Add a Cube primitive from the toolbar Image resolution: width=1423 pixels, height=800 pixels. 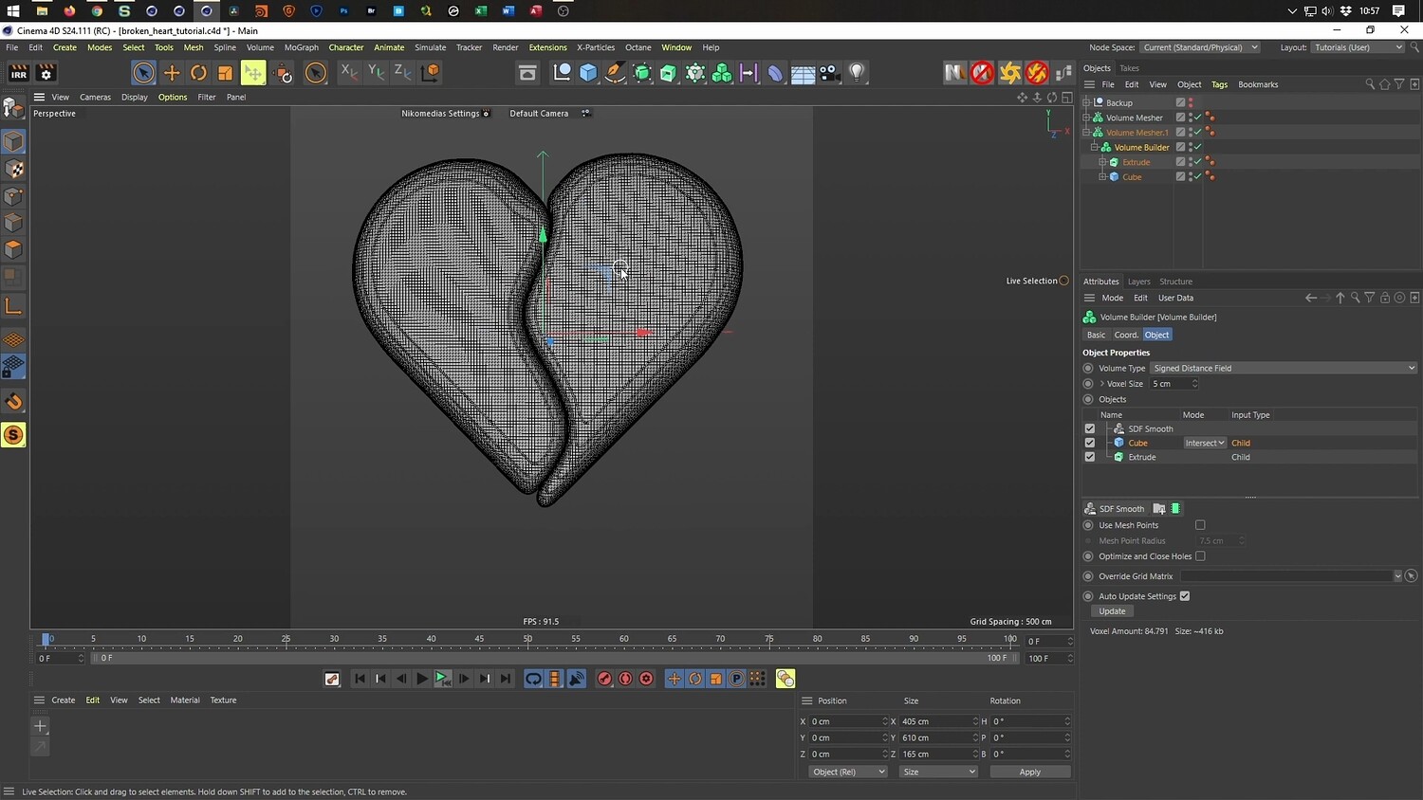coord(588,73)
